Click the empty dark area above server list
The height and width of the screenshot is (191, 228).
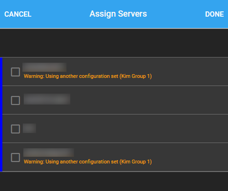114,43
